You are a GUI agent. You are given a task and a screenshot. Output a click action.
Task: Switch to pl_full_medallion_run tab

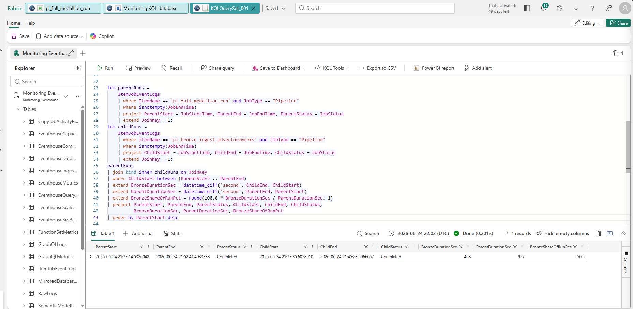click(x=63, y=8)
